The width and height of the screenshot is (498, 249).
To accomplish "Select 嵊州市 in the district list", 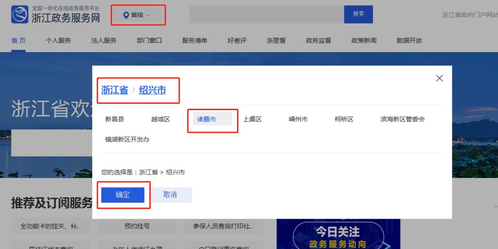I will [298, 119].
